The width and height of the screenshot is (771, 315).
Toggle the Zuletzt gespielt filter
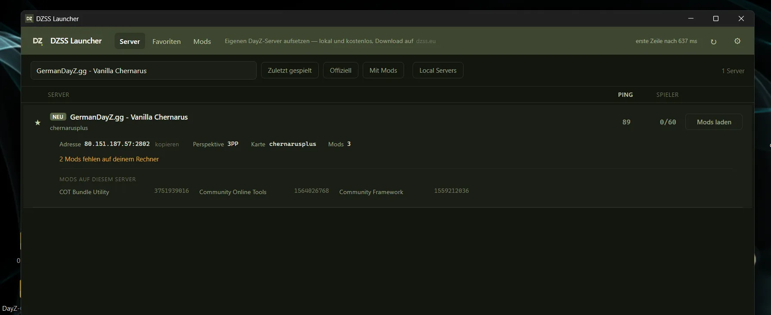(290, 70)
